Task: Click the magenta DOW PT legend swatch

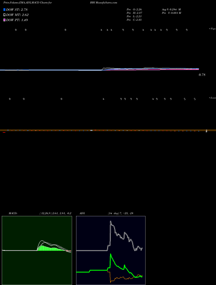Action: click(4, 20)
